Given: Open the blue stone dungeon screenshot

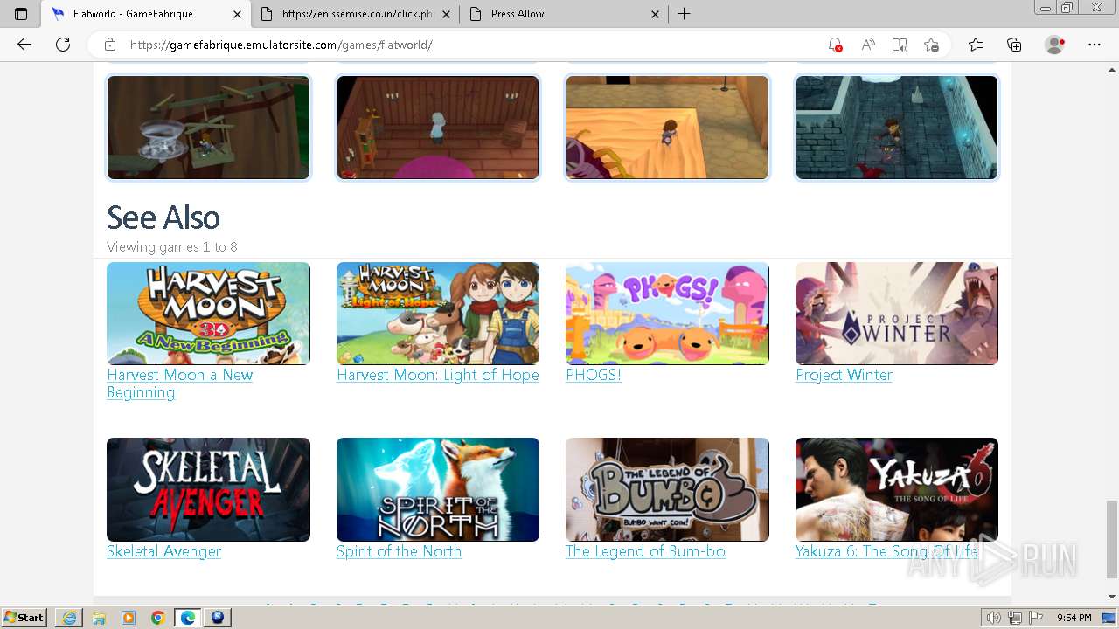Looking at the screenshot, I should 897,128.
